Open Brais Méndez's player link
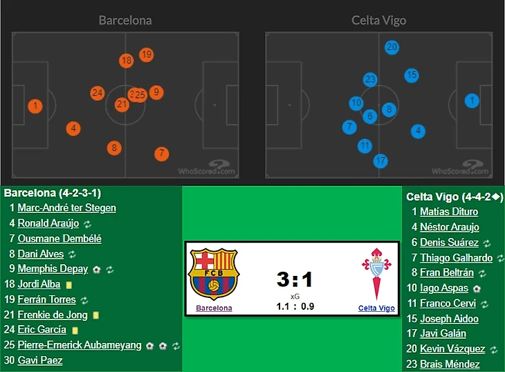Viewport: 505px width, 372px height. [x=450, y=364]
